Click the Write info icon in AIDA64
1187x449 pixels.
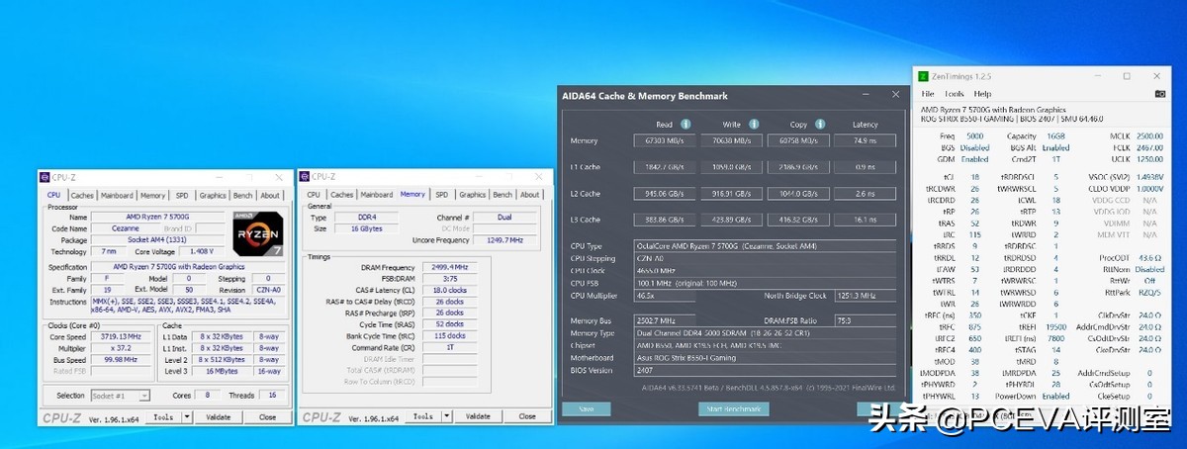[754, 125]
